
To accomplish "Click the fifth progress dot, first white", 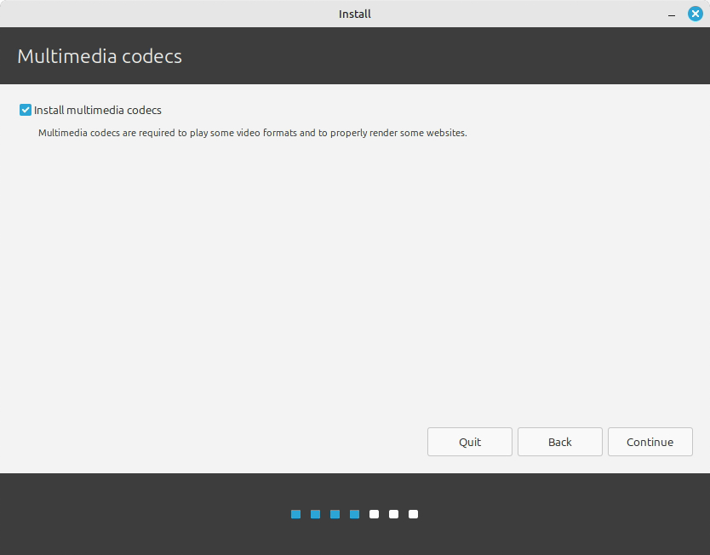I will (x=374, y=514).
